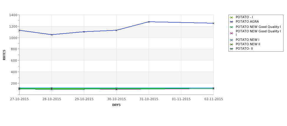Click the 27-10-2015 date axis label

click(19, 99)
